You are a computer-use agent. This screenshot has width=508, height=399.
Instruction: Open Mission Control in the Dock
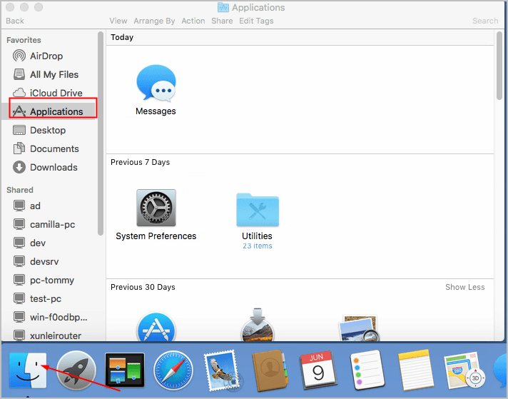tap(125, 370)
